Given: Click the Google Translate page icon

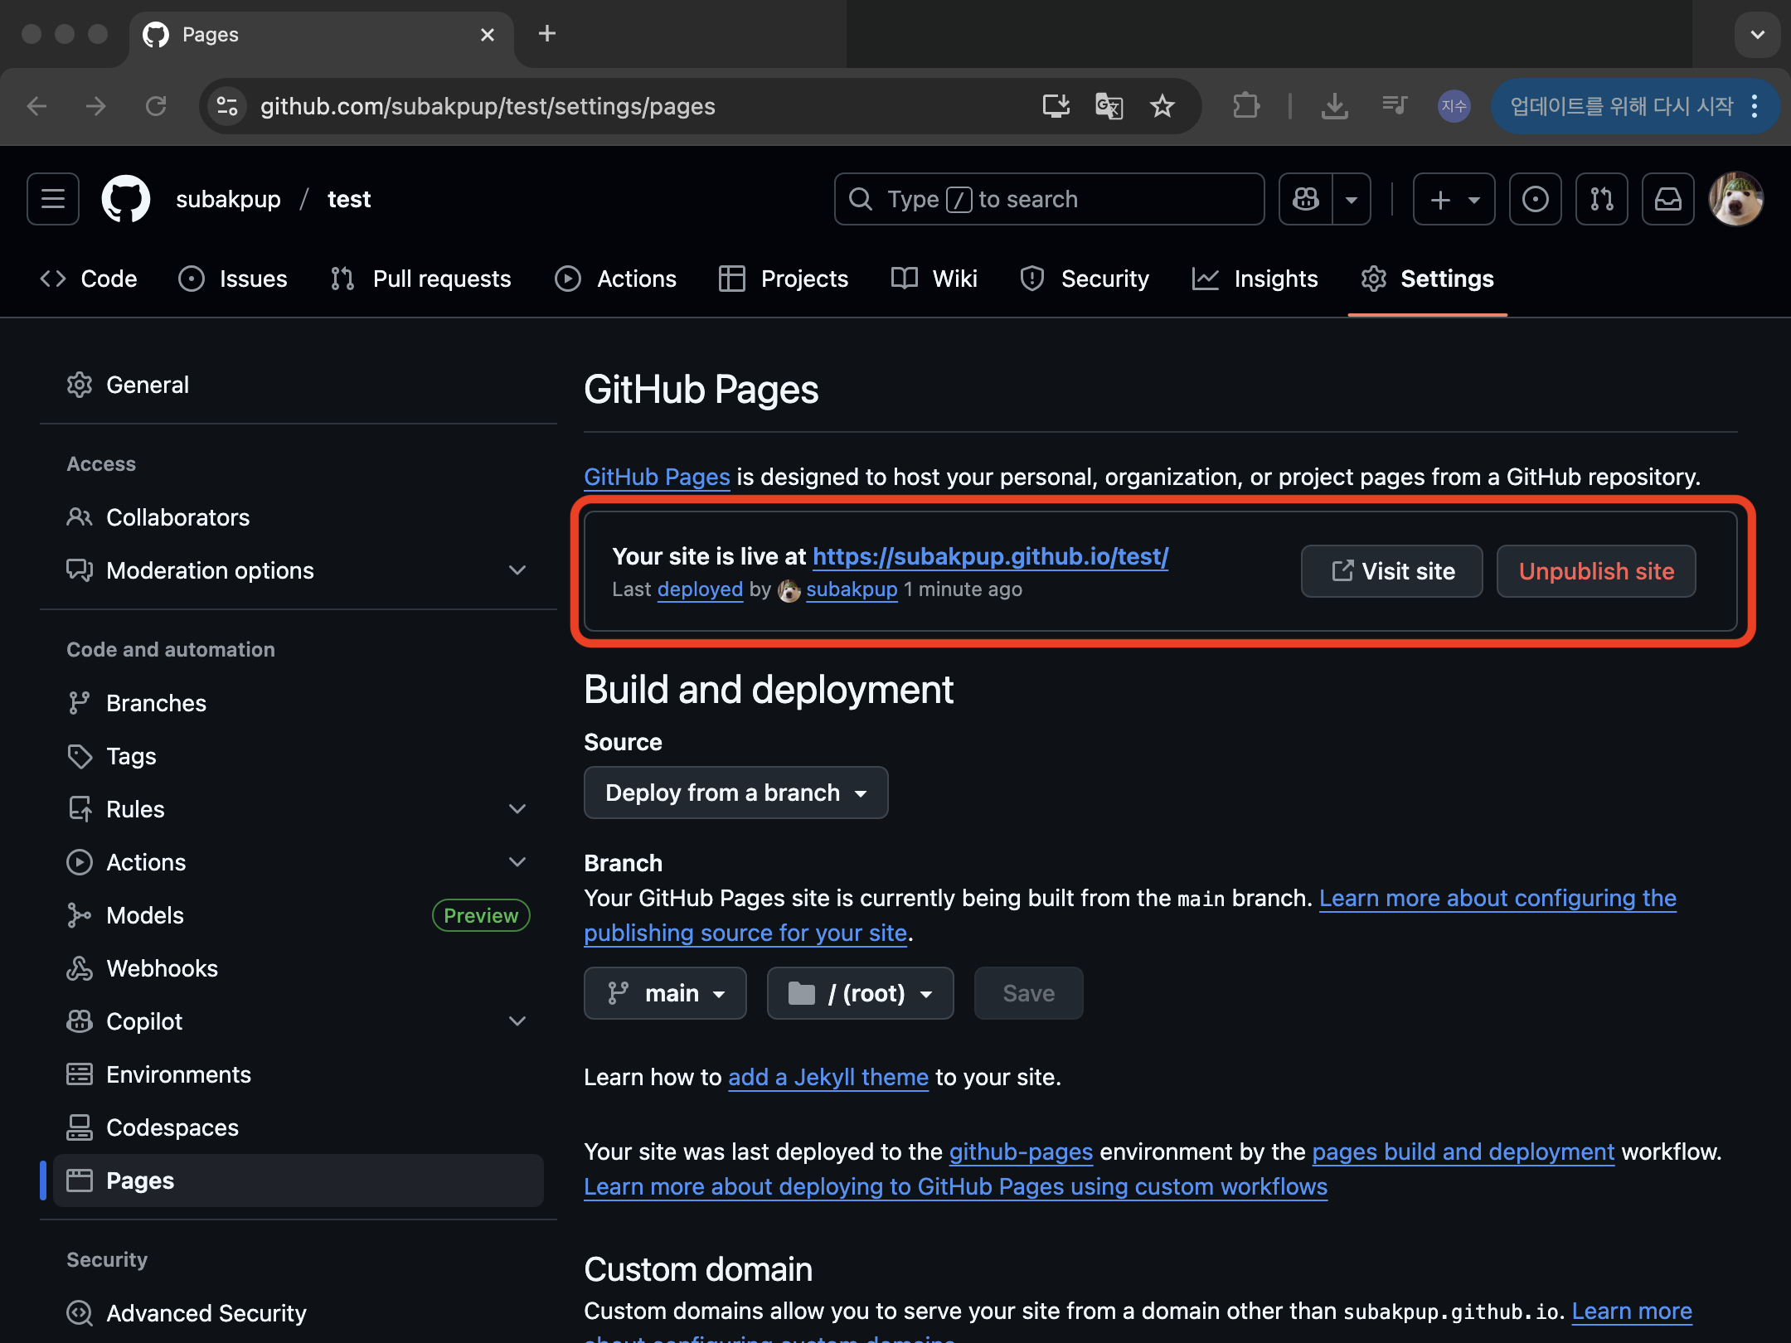Looking at the screenshot, I should 1109,106.
